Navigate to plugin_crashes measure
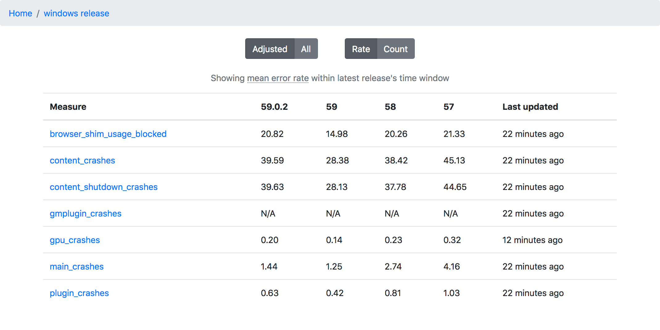 pos(79,293)
